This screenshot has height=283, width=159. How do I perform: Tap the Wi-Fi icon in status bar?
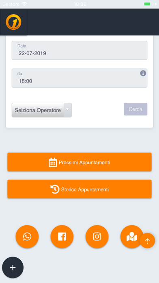coord(24,4)
